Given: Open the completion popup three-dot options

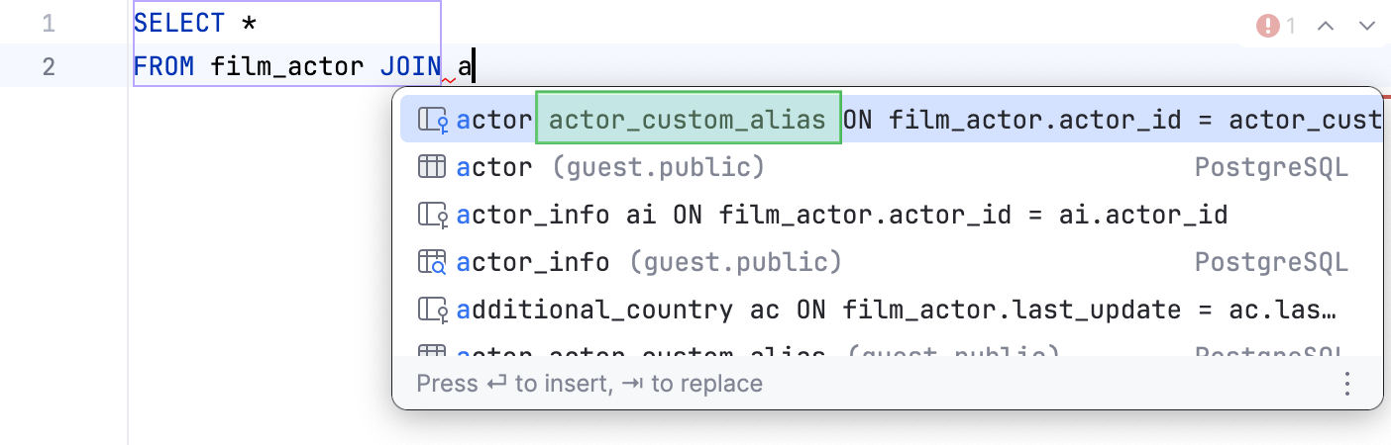Looking at the screenshot, I should tap(1347, 383).
